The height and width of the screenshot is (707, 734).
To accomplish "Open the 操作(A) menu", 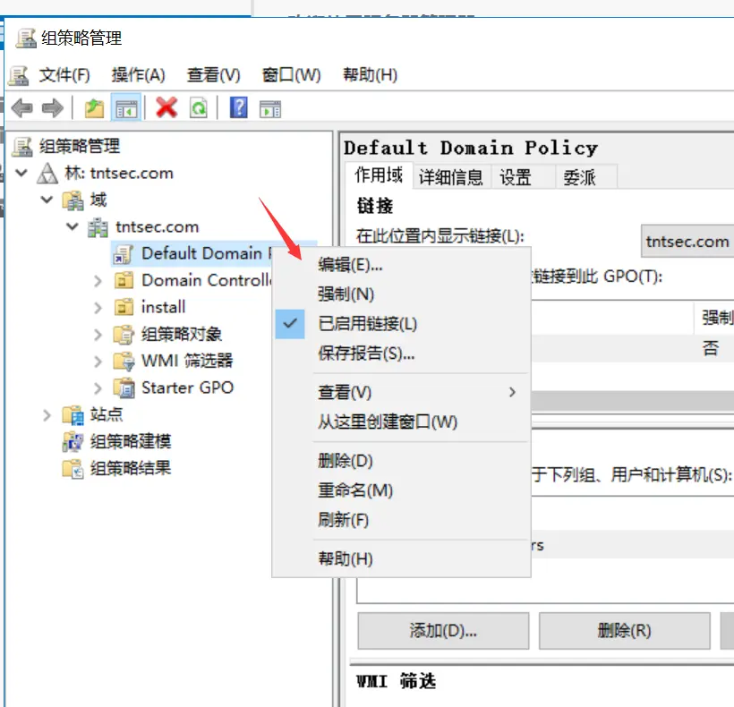I will click(138, 75).
